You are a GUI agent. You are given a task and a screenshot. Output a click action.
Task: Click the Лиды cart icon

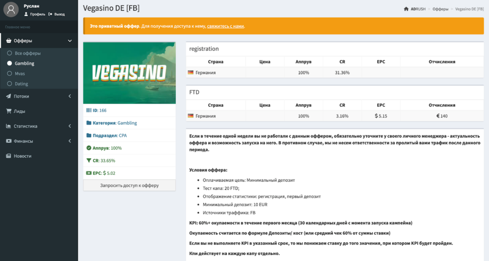click(x=9, y=111)
